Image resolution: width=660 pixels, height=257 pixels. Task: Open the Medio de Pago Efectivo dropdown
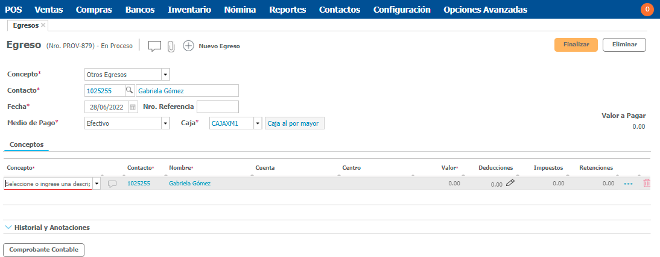165,123
